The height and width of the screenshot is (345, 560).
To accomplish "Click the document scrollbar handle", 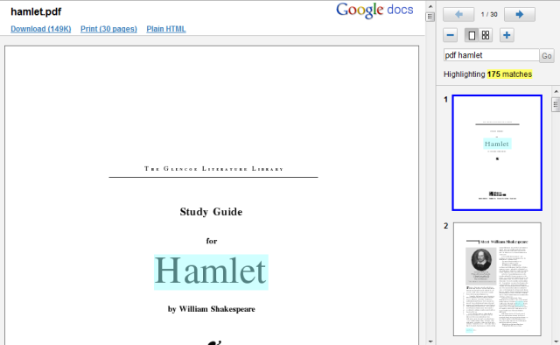I will 430,17.
